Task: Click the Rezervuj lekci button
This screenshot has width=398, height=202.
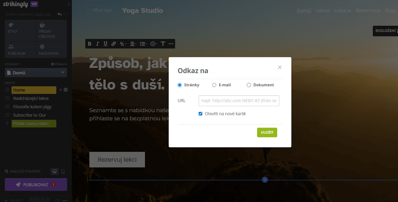Action: pyautogui.click(x=117, y=160)
